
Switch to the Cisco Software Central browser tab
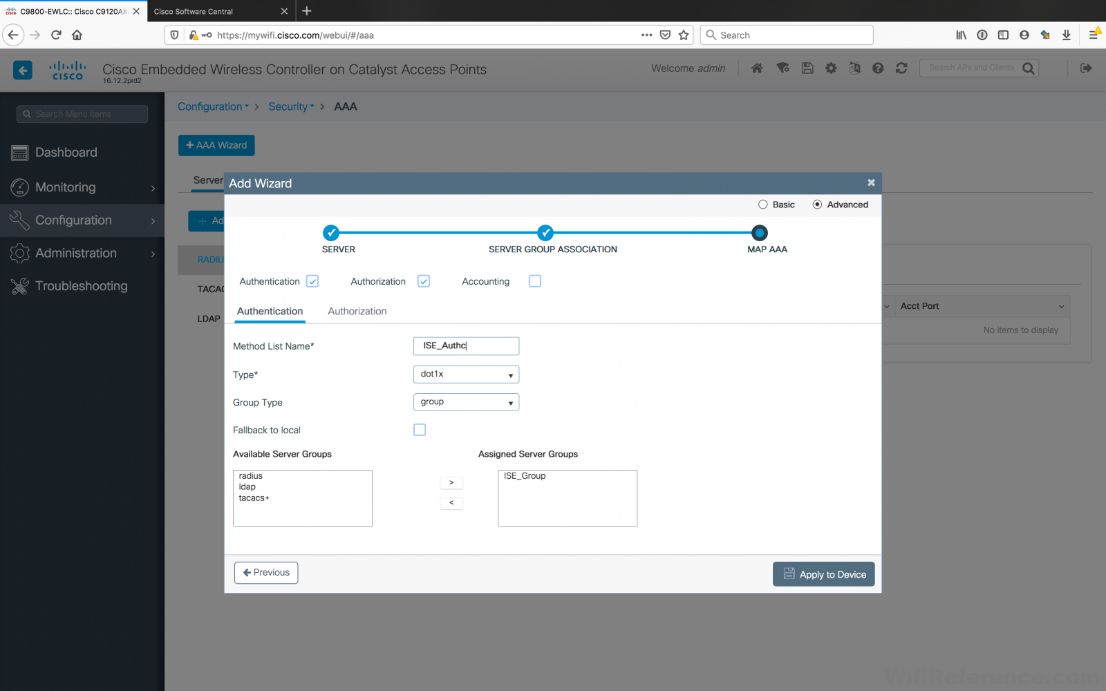tap(214, 12)
